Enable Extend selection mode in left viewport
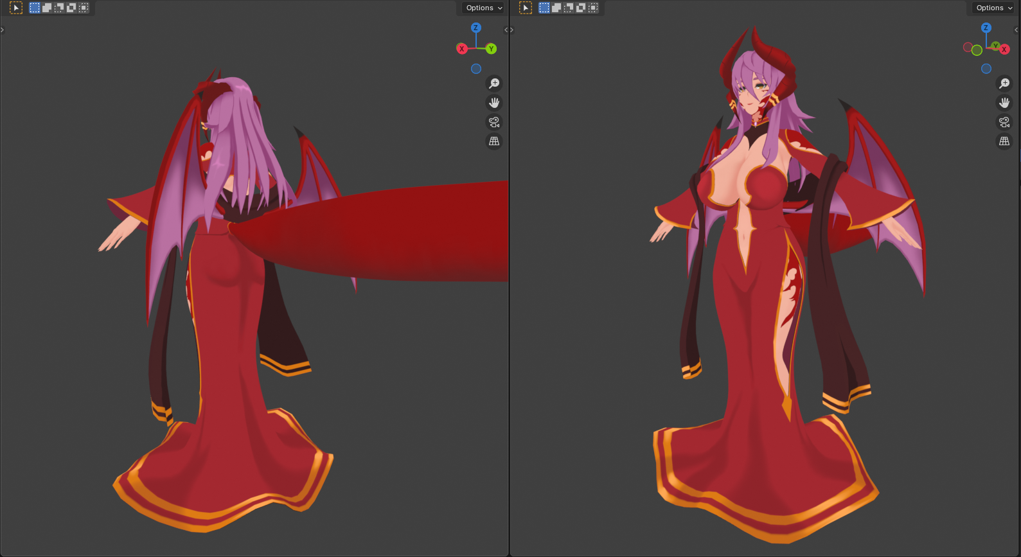The width and height of the screenshot is (1021, 557). tap(47, 8)
